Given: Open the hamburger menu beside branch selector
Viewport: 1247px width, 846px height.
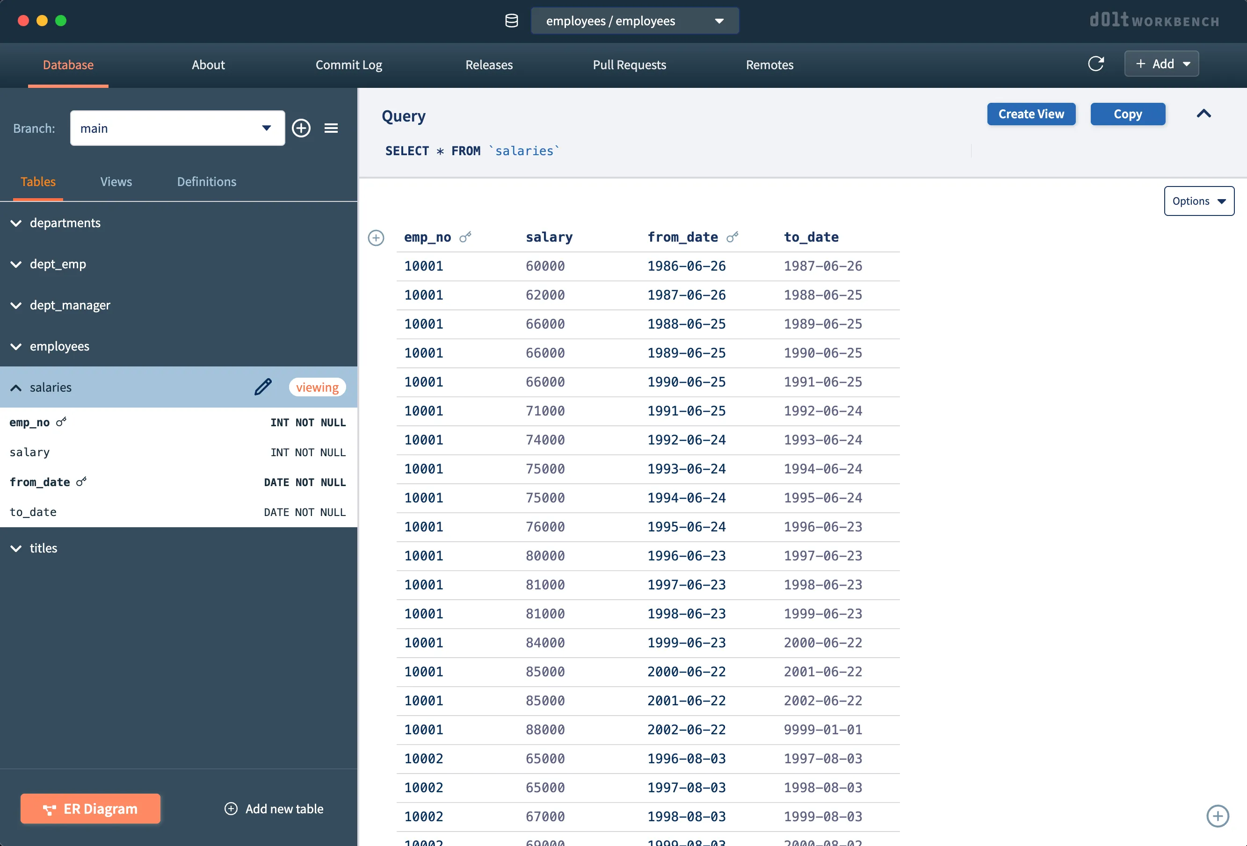Looking at the screenshot, I should coord(331,128).
